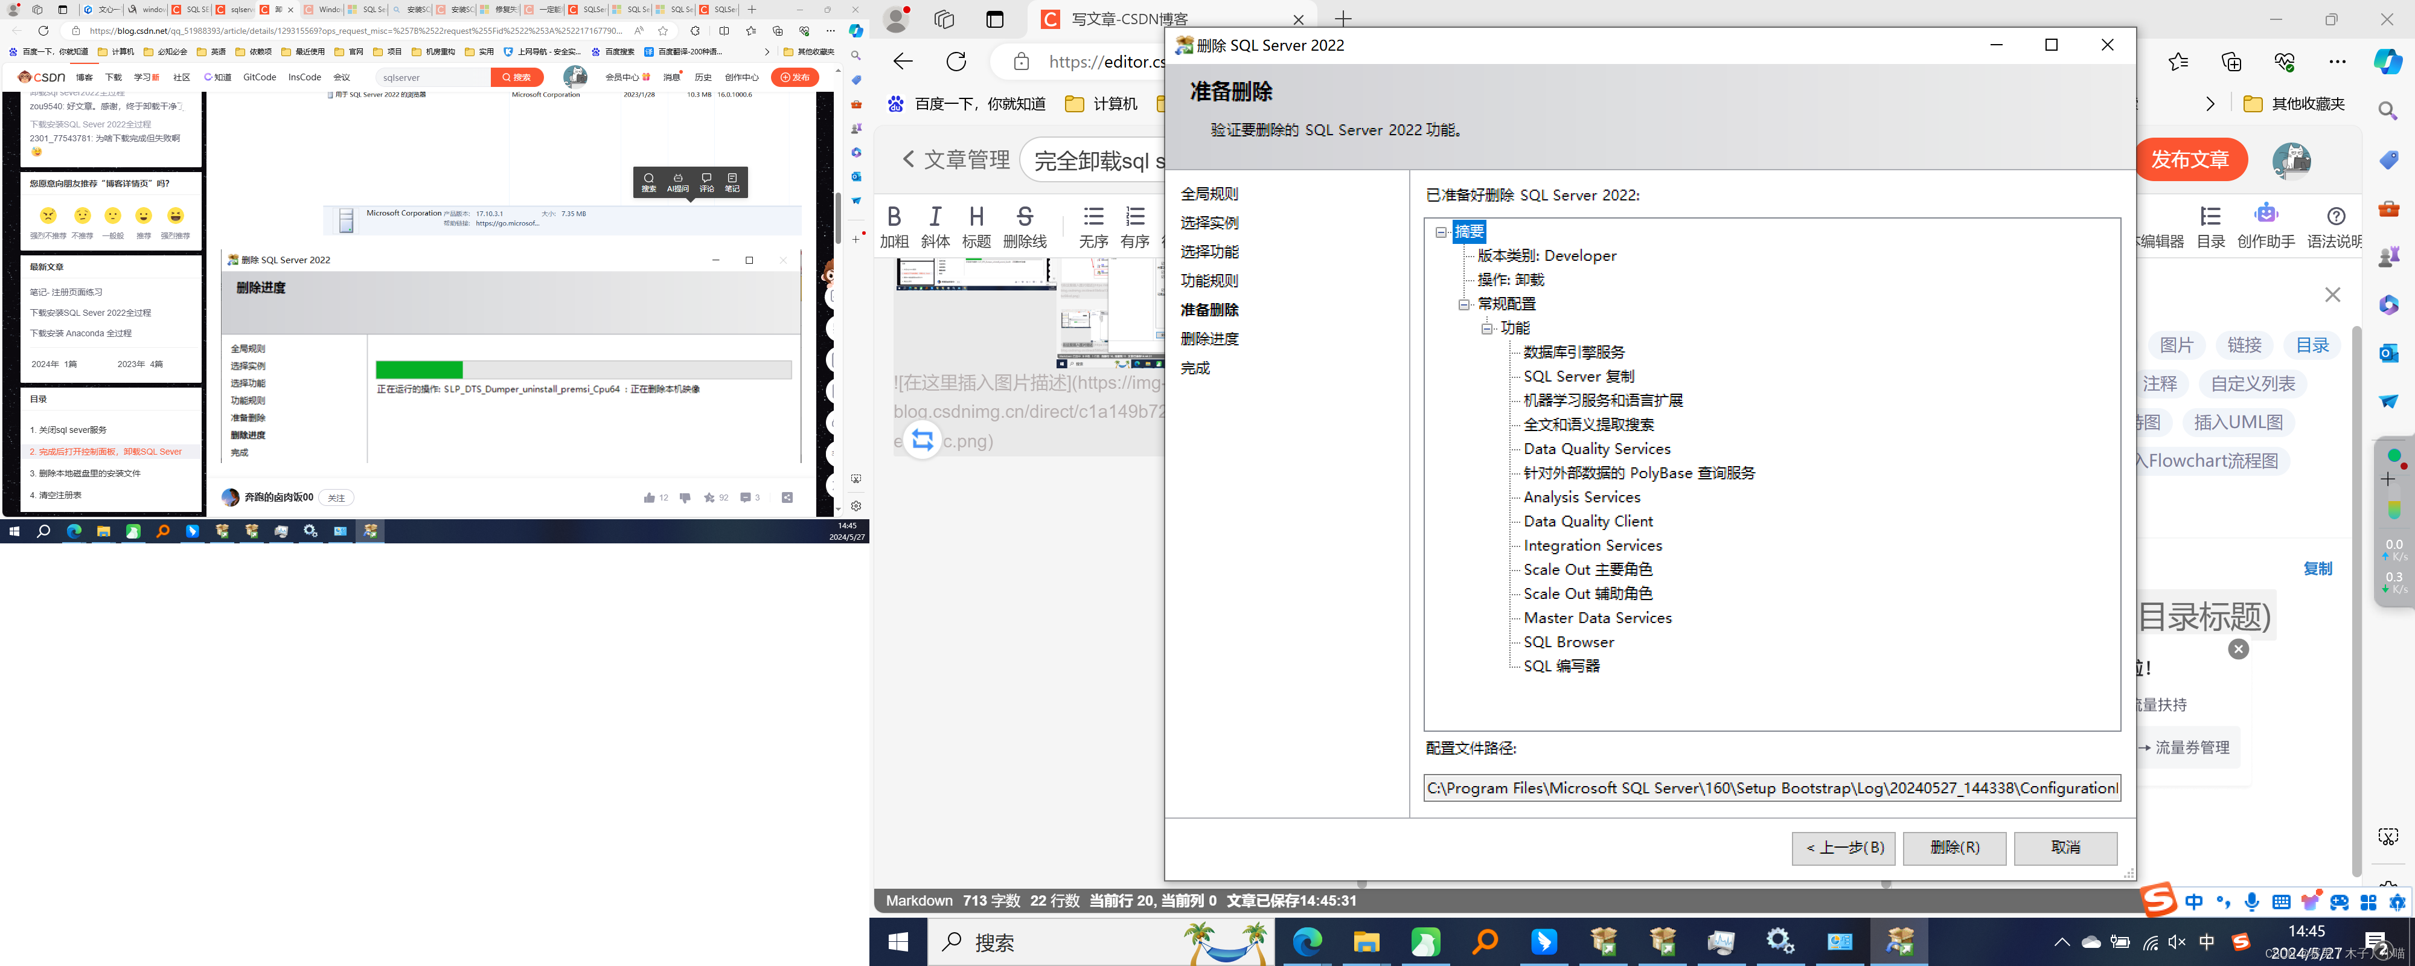Open the sidebar Tools briefcase
2415x966 pixels.
[2388, 208]
